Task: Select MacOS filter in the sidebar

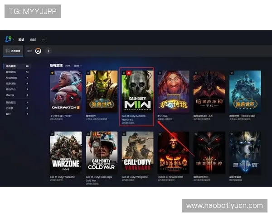Action: click(x=10, y=95)
